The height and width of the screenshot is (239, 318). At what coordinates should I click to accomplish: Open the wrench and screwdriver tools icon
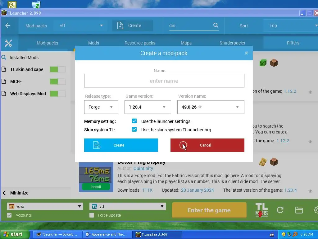click(8, 43)
